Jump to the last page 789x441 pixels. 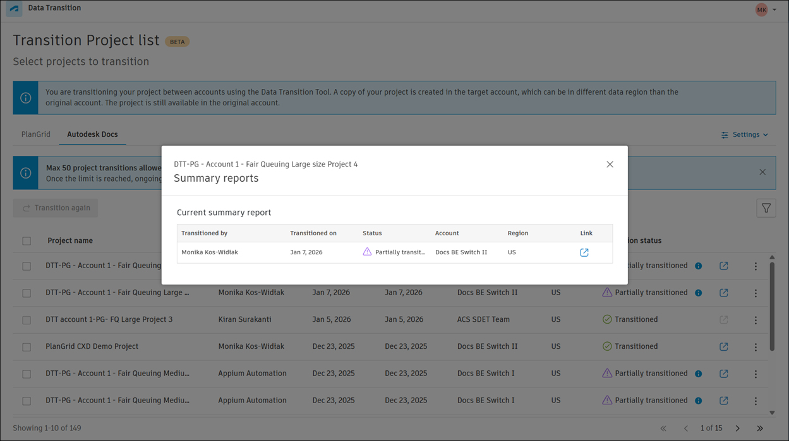[x=760, y=428]
